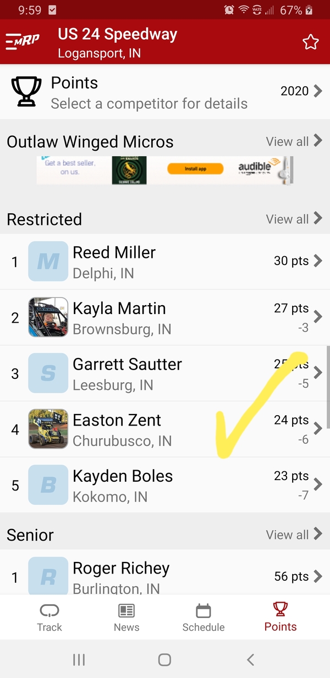Expand details chevron for Reed Miller
This screenshot has width=330, height=678.
[317, 261]
